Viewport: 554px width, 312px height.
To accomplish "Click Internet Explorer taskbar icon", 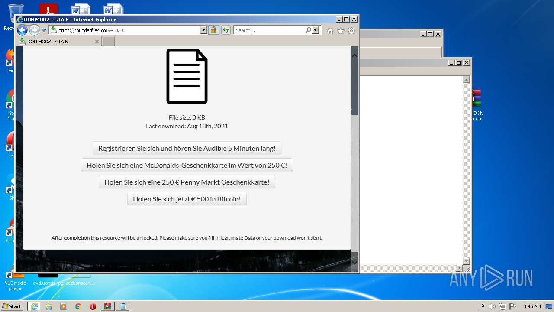I will coord(34,306).
